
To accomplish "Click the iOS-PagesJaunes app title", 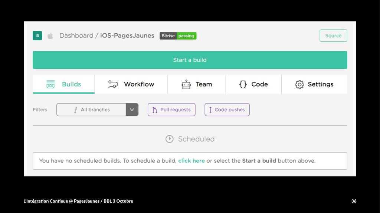I will tap(127, 35).
